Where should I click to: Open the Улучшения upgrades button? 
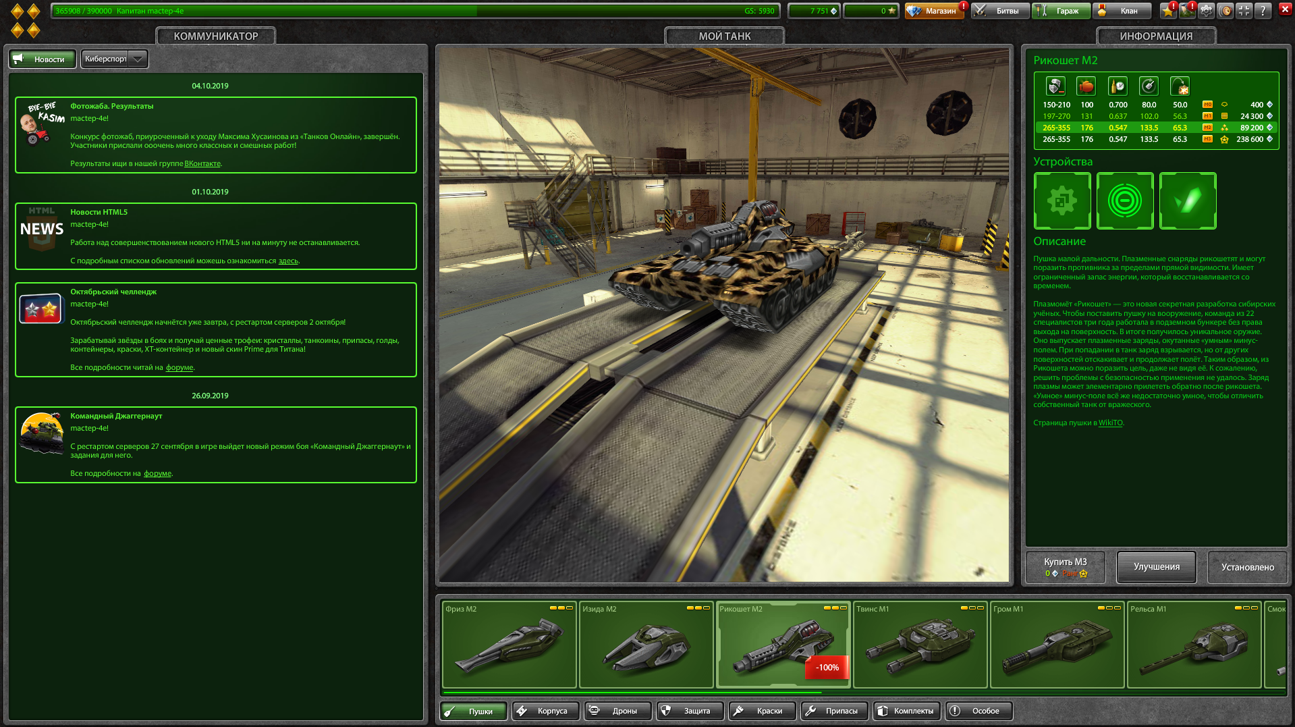point(1157,567)
